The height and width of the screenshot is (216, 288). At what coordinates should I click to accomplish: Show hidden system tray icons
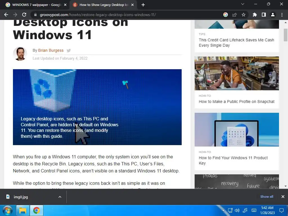point(223,210)
